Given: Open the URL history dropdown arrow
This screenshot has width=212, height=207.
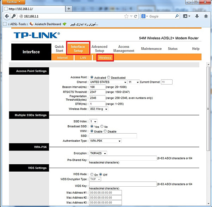Looking at the screenshot, I should tap(131, 16).
